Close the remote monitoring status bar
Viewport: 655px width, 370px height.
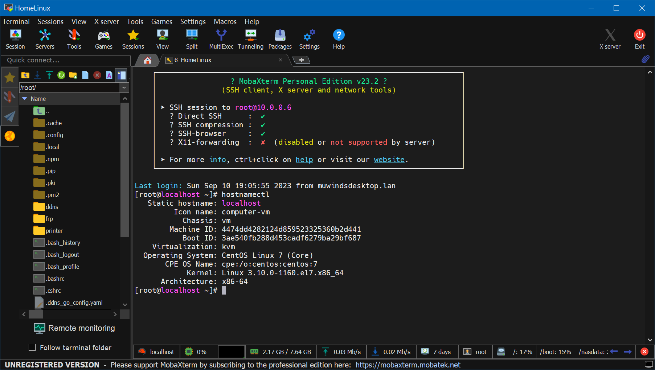[644, 351]
